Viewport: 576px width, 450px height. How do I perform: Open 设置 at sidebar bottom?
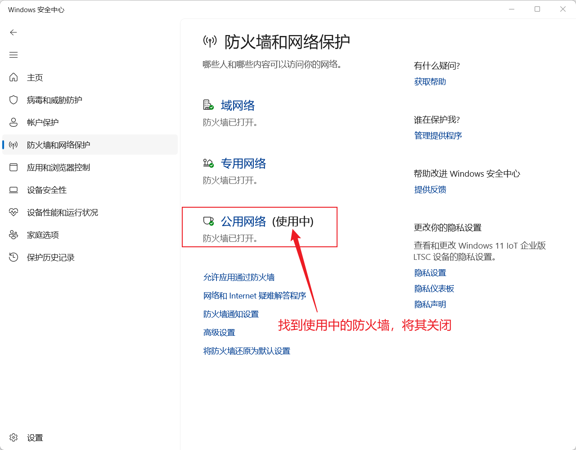tap(90, 437)
